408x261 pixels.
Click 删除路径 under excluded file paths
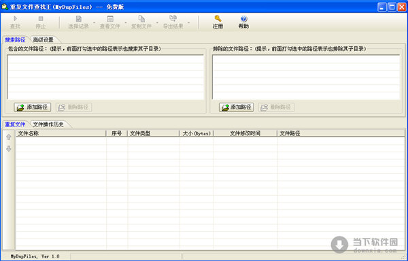click(x=276, y=107)
